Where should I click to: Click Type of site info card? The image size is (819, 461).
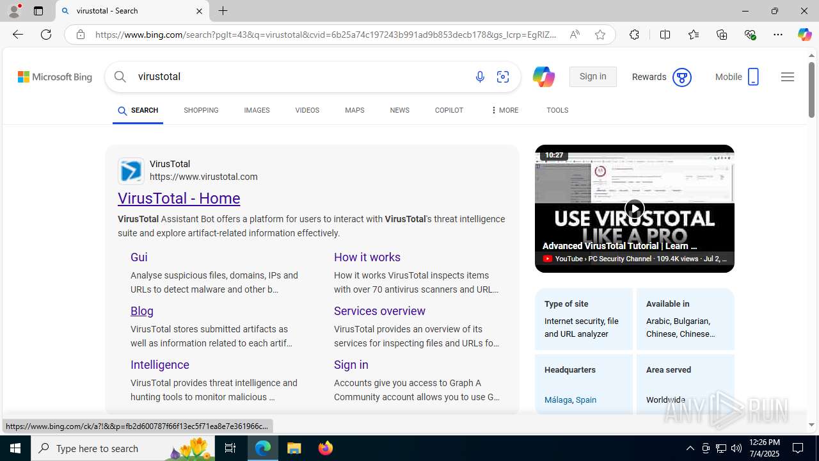584,319
